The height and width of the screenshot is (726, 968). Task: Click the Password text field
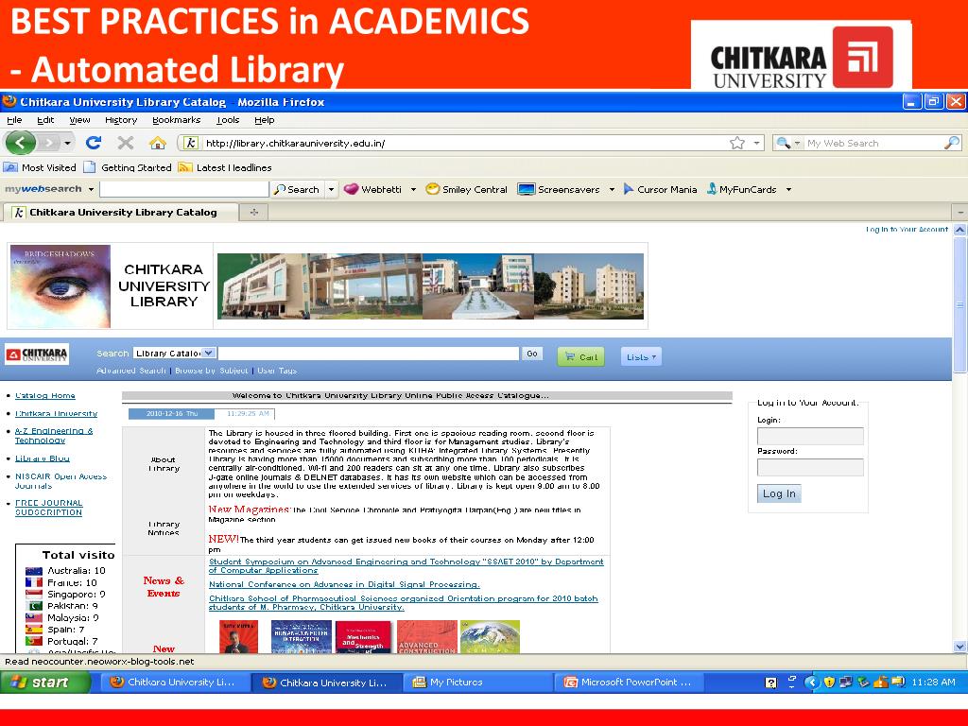(810, 467)
